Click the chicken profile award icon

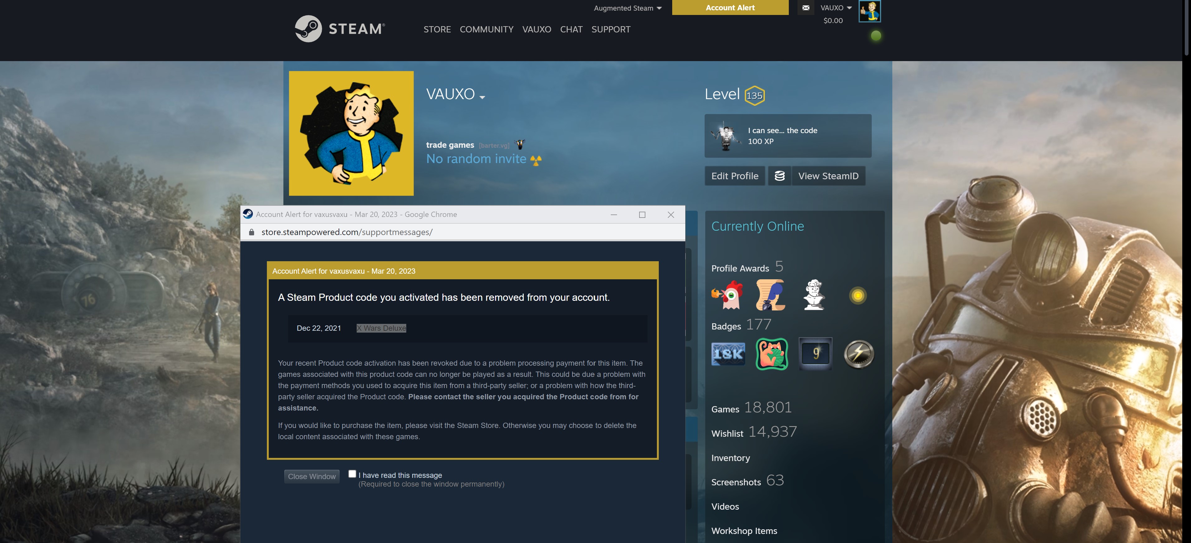[728, 295]
